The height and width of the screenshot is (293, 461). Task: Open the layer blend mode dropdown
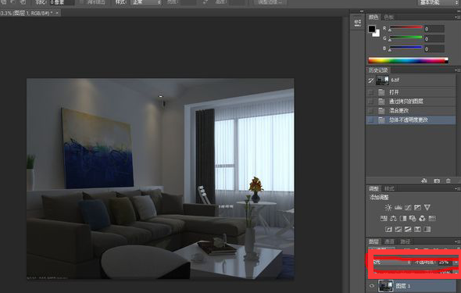[x=391, y=263]
